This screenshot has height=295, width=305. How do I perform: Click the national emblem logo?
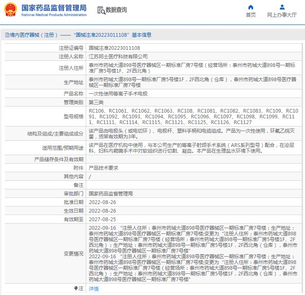point(11,10)
